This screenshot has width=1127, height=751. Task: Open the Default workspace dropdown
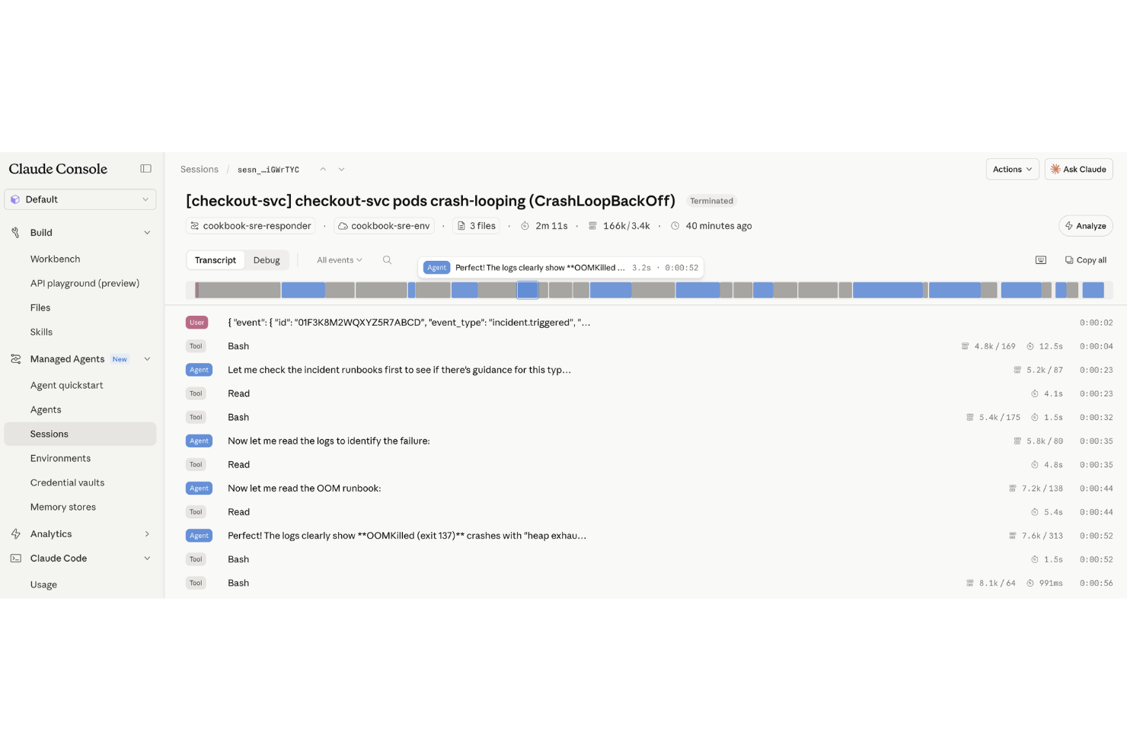click(x=80, y=199)
